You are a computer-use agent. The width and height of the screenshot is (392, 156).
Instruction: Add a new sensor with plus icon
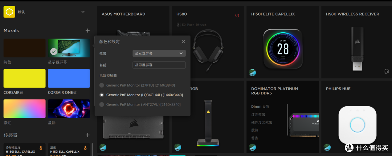87,135
